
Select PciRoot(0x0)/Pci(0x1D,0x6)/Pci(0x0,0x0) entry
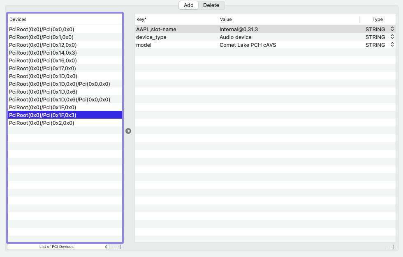tap(60, 99)
